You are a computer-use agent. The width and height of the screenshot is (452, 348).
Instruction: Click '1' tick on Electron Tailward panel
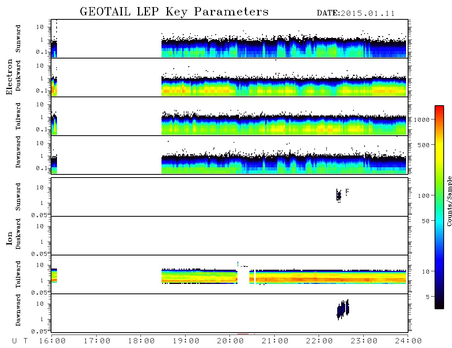pyautogui.click(x=42, y=117)
